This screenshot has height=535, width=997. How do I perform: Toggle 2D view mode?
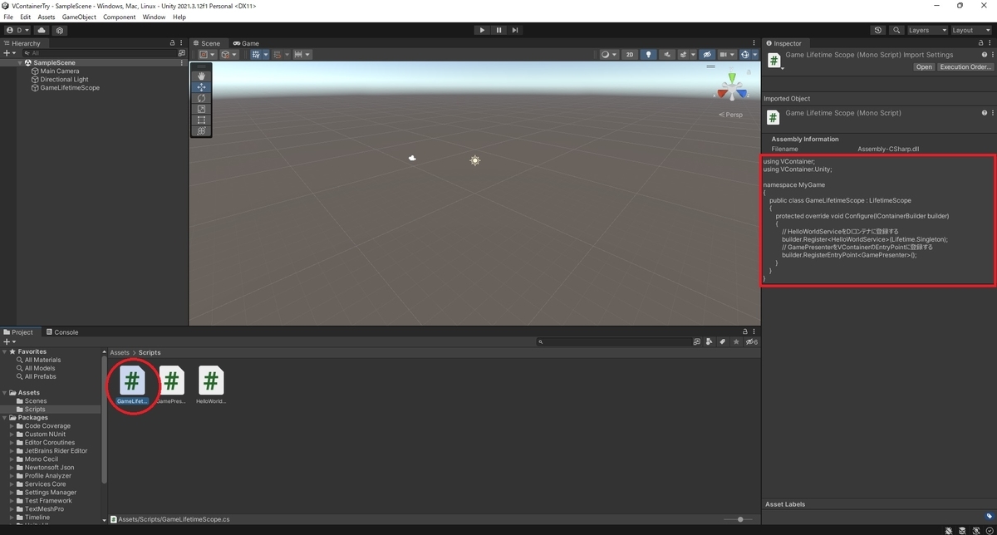point(630,55)
